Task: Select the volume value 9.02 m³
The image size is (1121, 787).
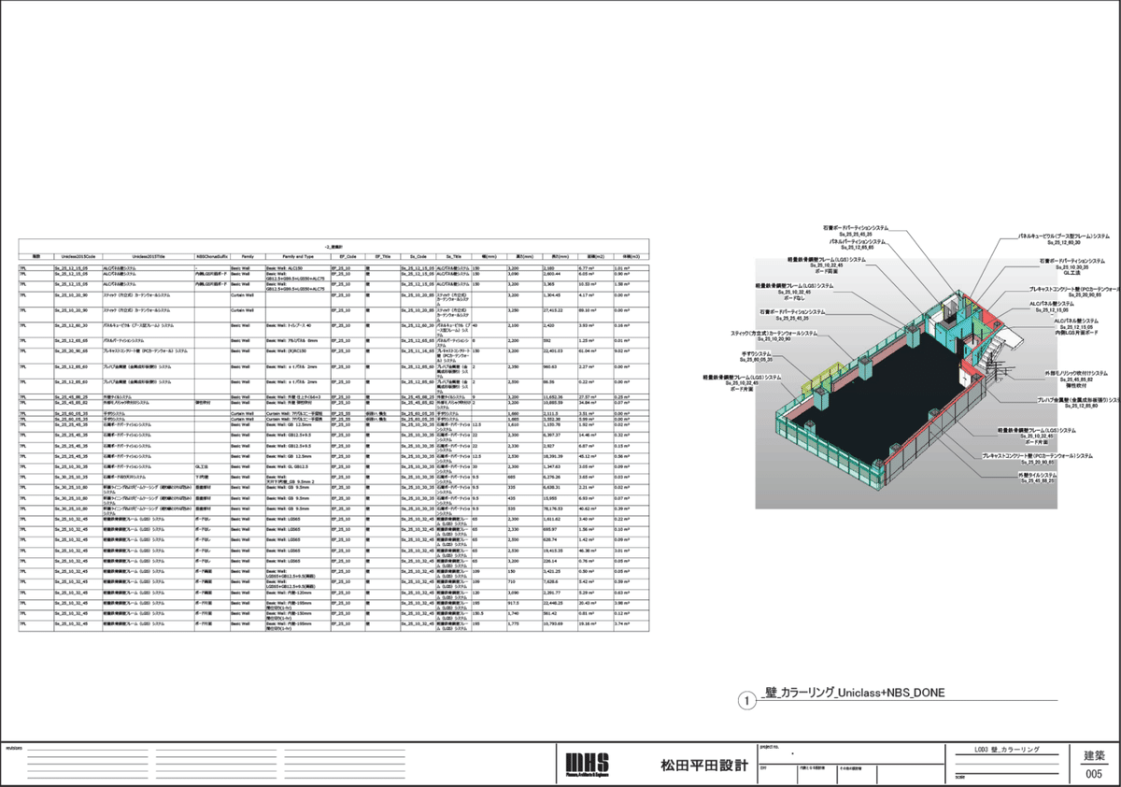Action: click(x=621, y=351)
